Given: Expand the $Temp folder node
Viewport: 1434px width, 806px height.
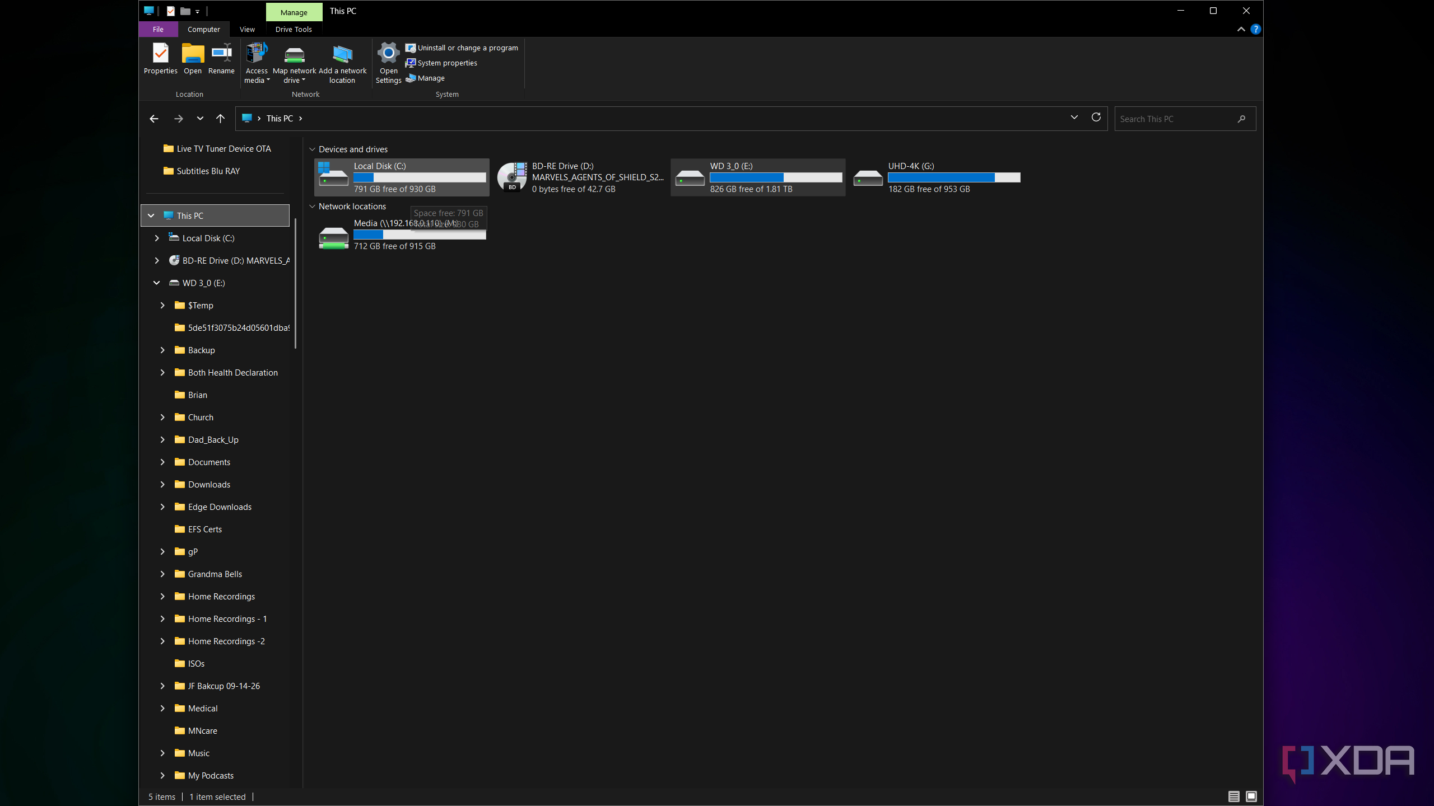Looking at the screenshot, I should click(162, 305).
